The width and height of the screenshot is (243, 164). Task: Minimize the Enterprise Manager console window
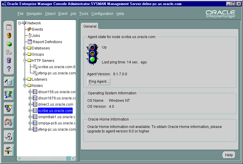(228, 4)
